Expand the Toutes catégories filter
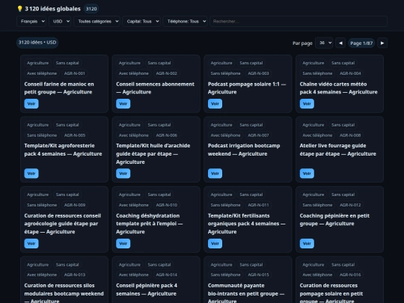This screenshot has height=303, width=404. (x=97, y=22)
